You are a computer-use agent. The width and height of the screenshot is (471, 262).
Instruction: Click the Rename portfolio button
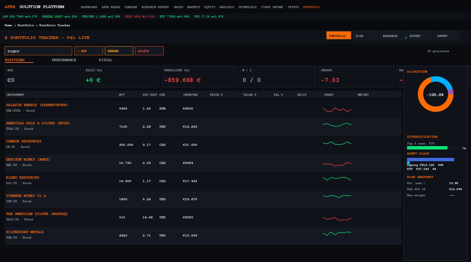point(119,51)
